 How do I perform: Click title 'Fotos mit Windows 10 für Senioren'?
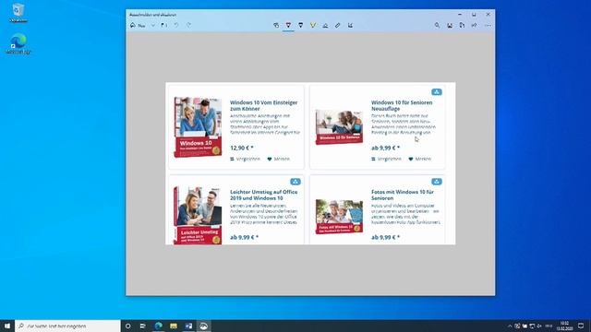click(x=403, y=195)
